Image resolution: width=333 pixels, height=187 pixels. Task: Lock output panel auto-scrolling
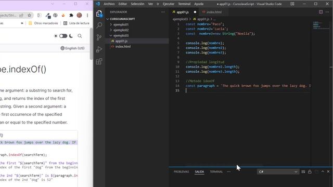click(x=310, y=172)
